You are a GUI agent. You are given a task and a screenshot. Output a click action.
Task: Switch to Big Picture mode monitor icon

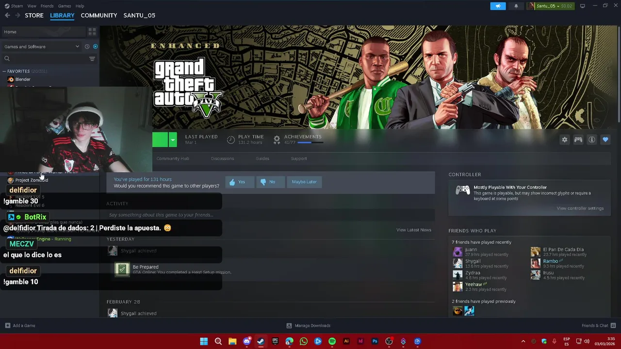click(x=583, y=6)
